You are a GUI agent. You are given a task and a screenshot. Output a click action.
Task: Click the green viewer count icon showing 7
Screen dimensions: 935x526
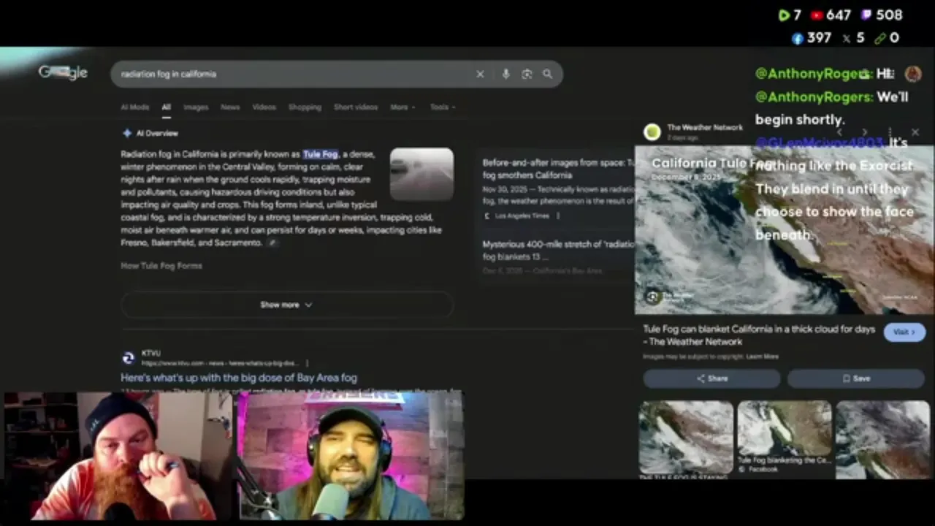point(784,15)
